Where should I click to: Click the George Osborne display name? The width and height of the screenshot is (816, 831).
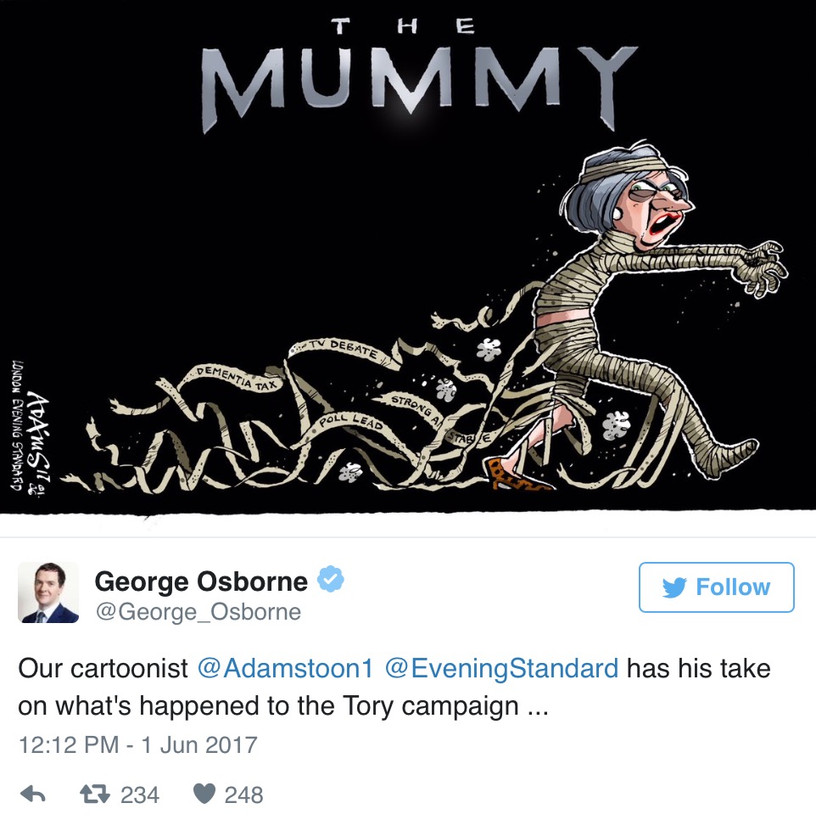click(x=201, y=581)
